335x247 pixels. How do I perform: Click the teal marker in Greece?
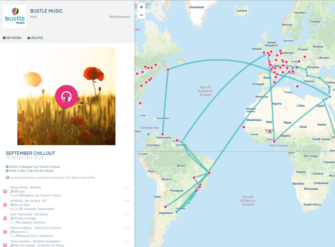click(x=307, y=76)
